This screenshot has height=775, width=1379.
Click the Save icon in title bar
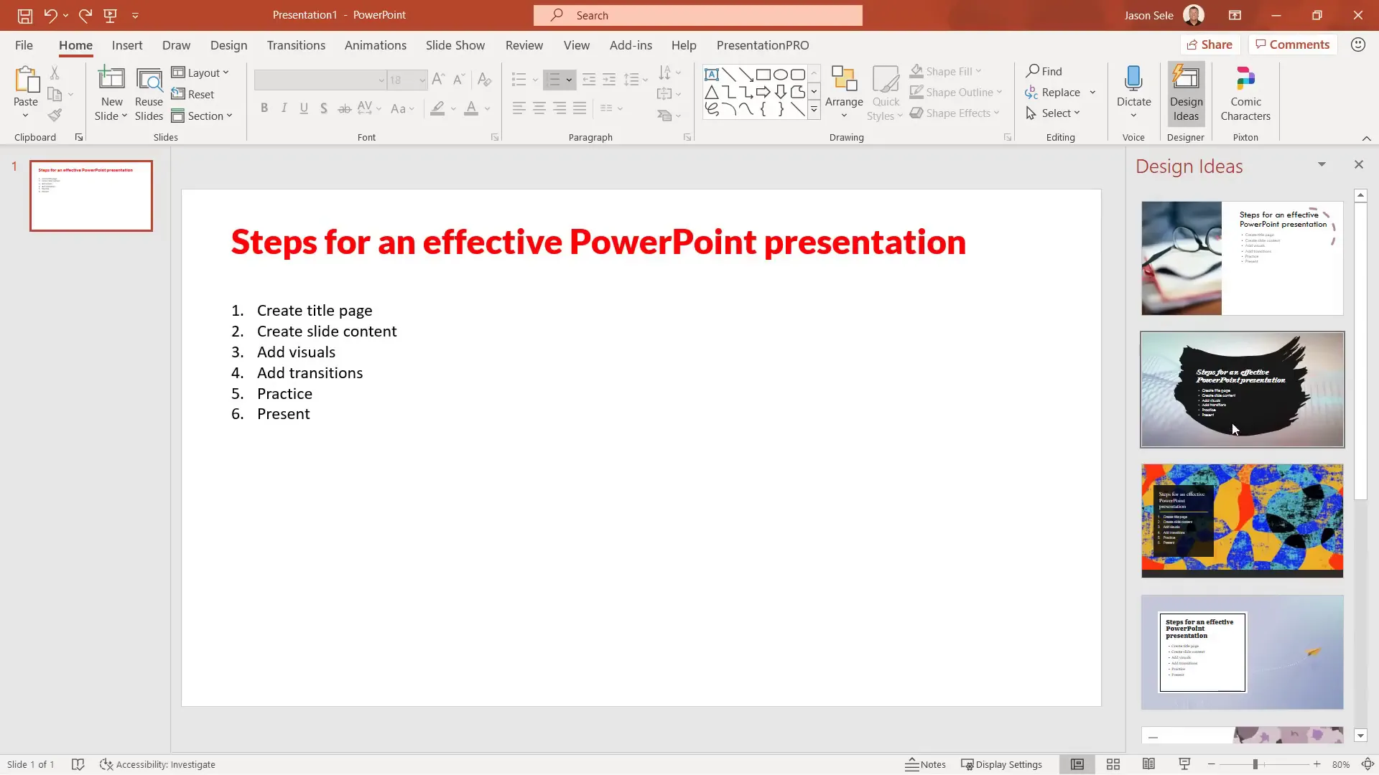click(x=24, y=15)
